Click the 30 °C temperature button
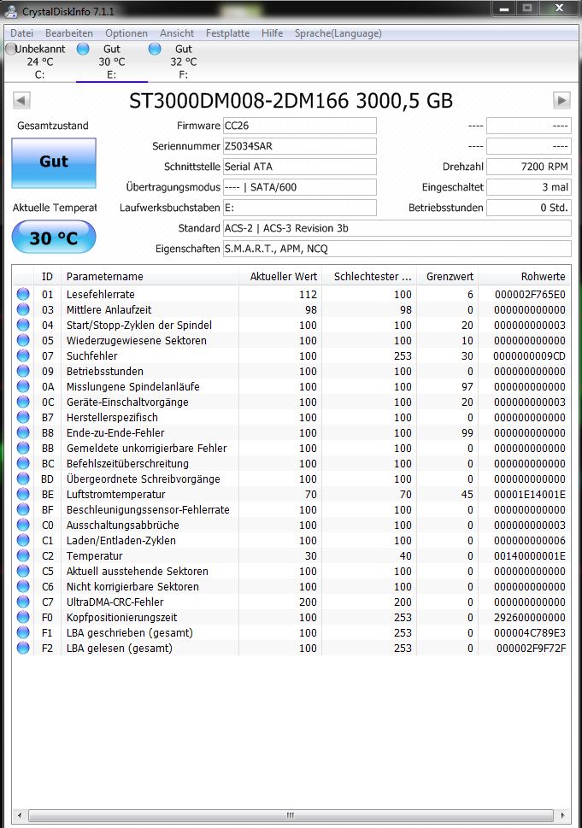Screen dimensions: 582x828 click(54, 237)
